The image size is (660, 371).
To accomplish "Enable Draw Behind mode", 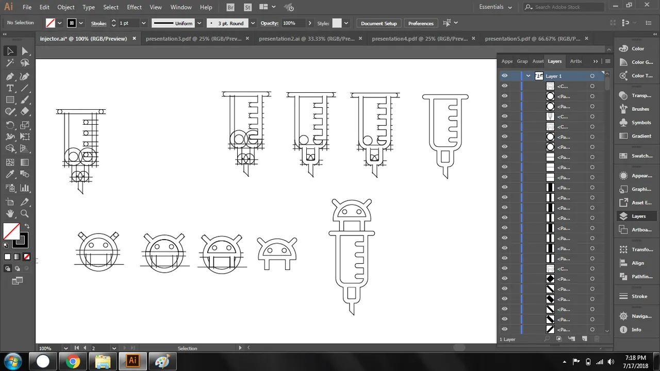I will click(17, 268).
